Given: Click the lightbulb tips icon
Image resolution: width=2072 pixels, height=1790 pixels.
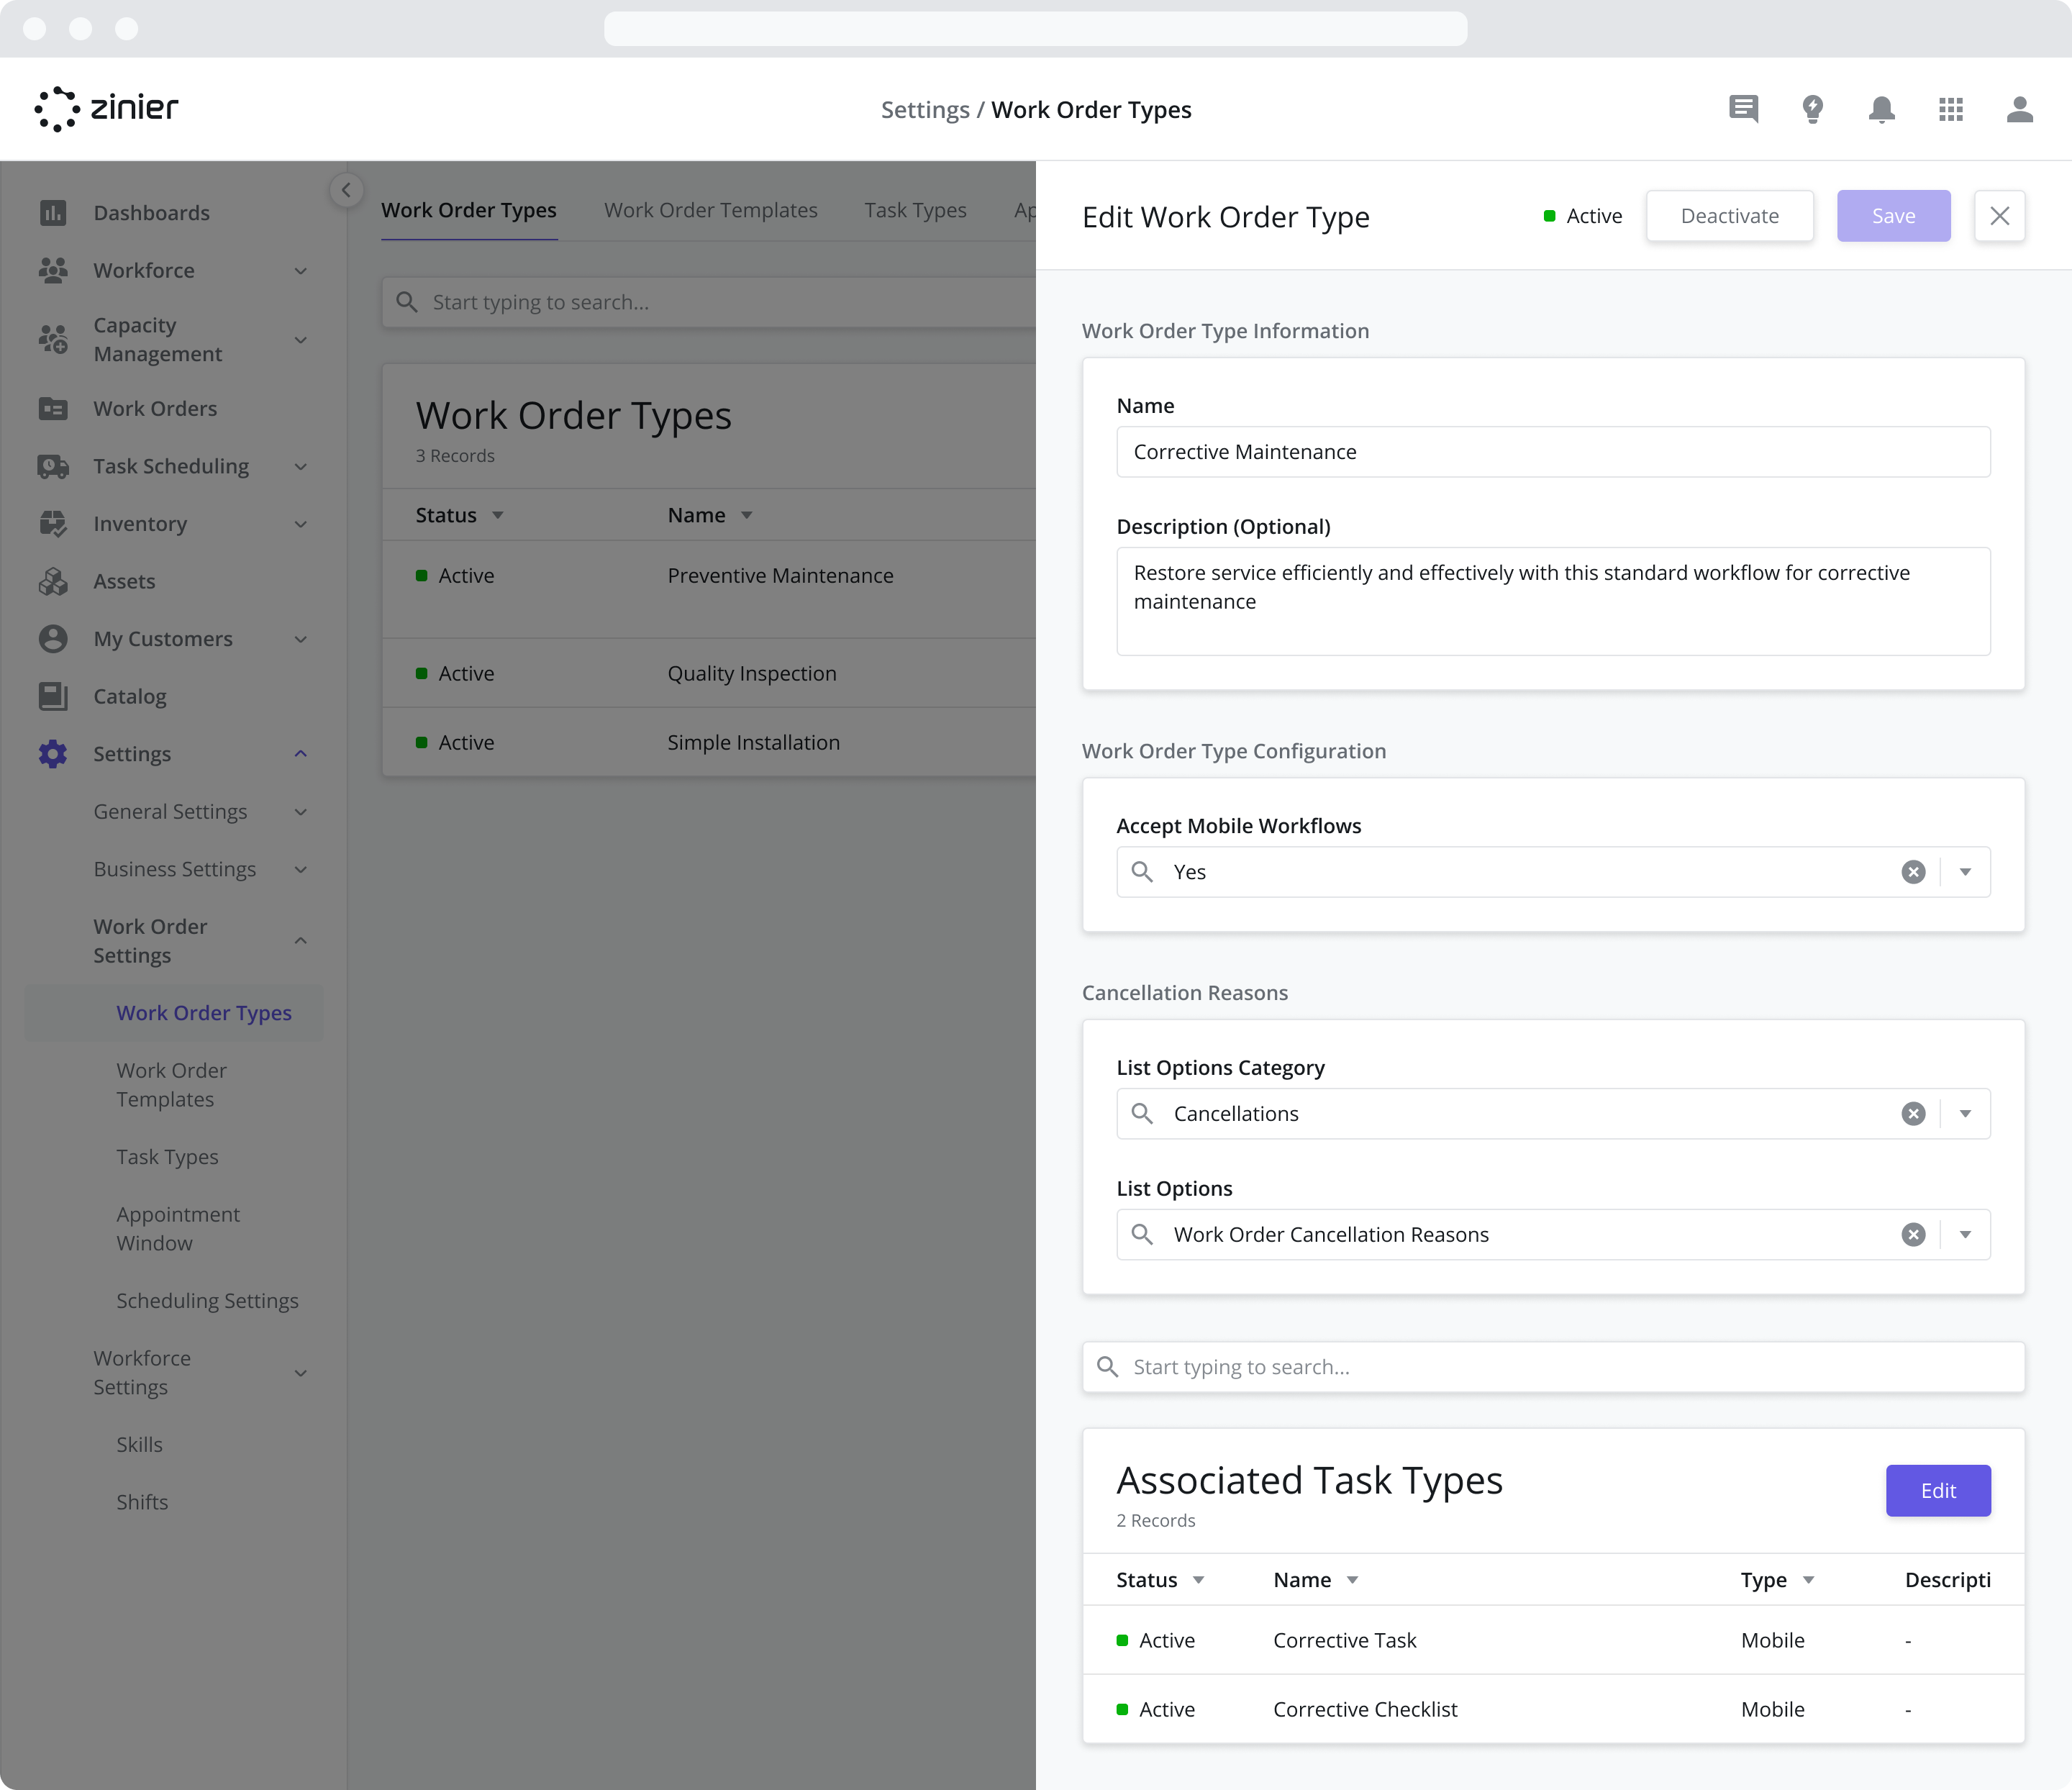Looking at the screenshot, I should point(1813,110).
